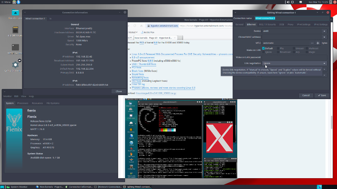Open the Networking fixes link
Screen dimensions: 337x189
click(x=140, y=78)
